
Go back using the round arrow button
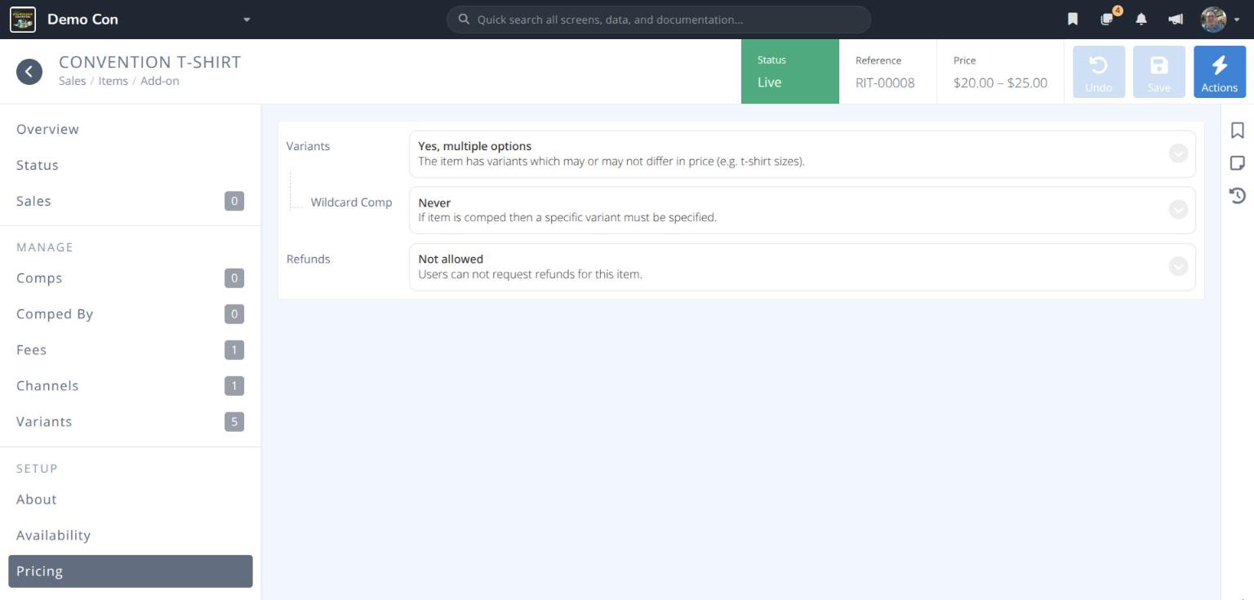(x=29, y=72)
